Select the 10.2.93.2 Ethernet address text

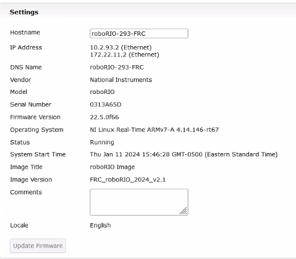coord(121,47)
